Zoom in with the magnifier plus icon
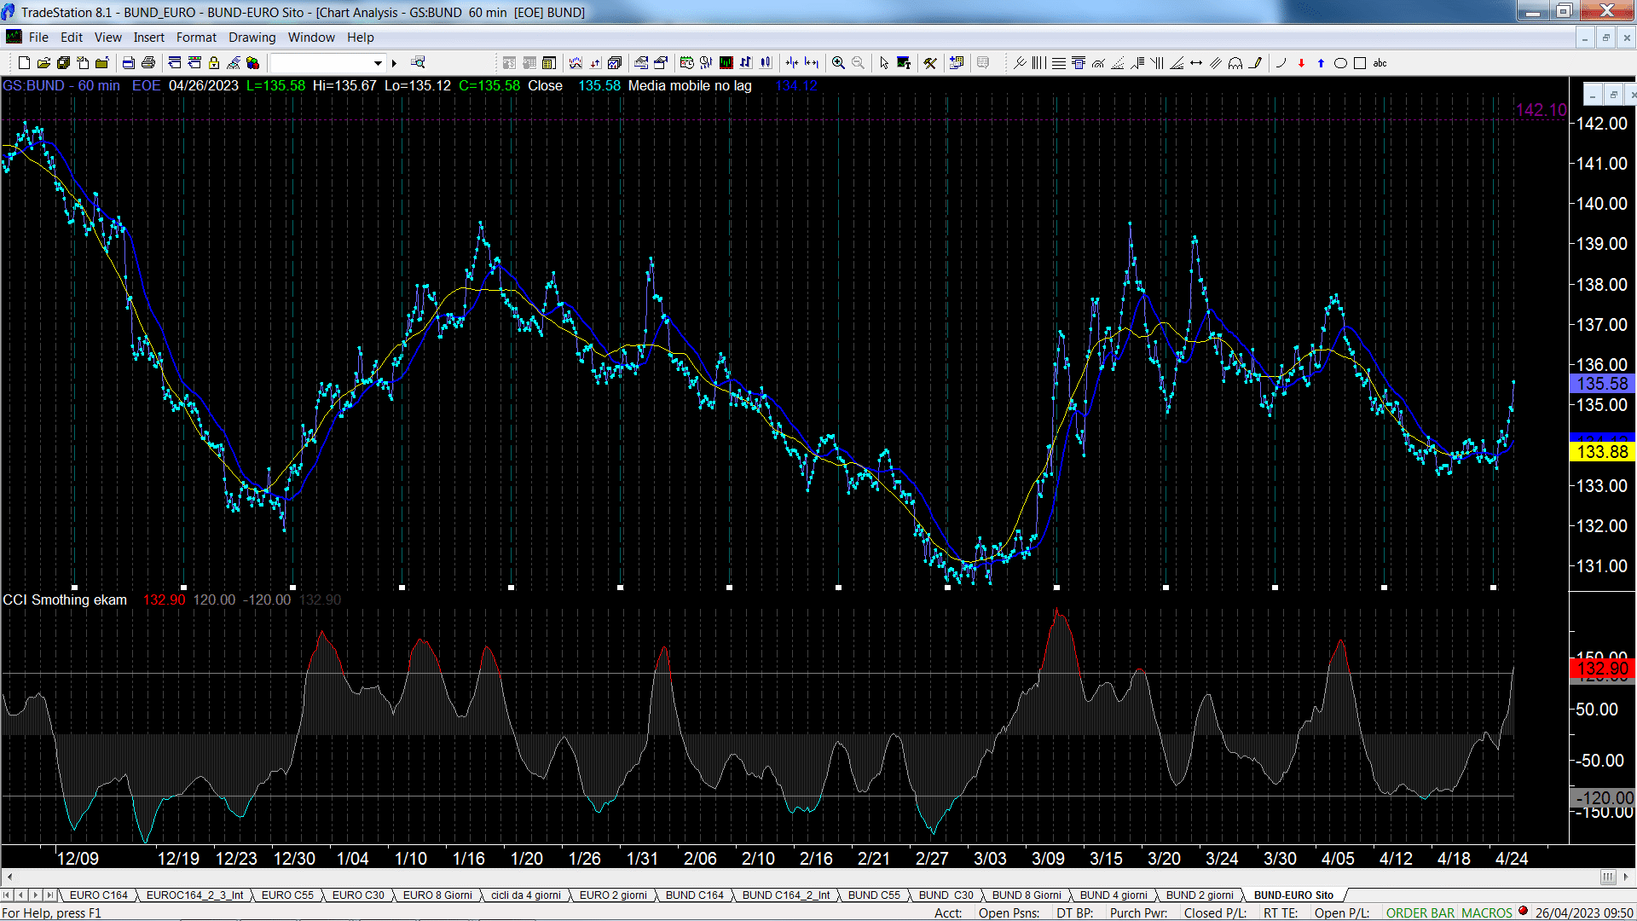Image resolution: width=1637 pixels, height=921 pixels. coord(839,63)
